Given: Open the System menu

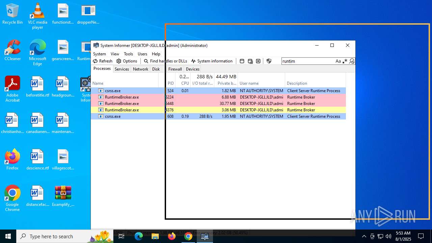Looking at the screenshot, I should tap(100, 54).
